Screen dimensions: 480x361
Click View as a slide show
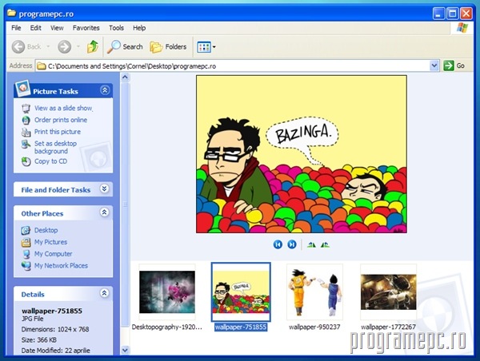pyautogui.click(x=63, y=108)
